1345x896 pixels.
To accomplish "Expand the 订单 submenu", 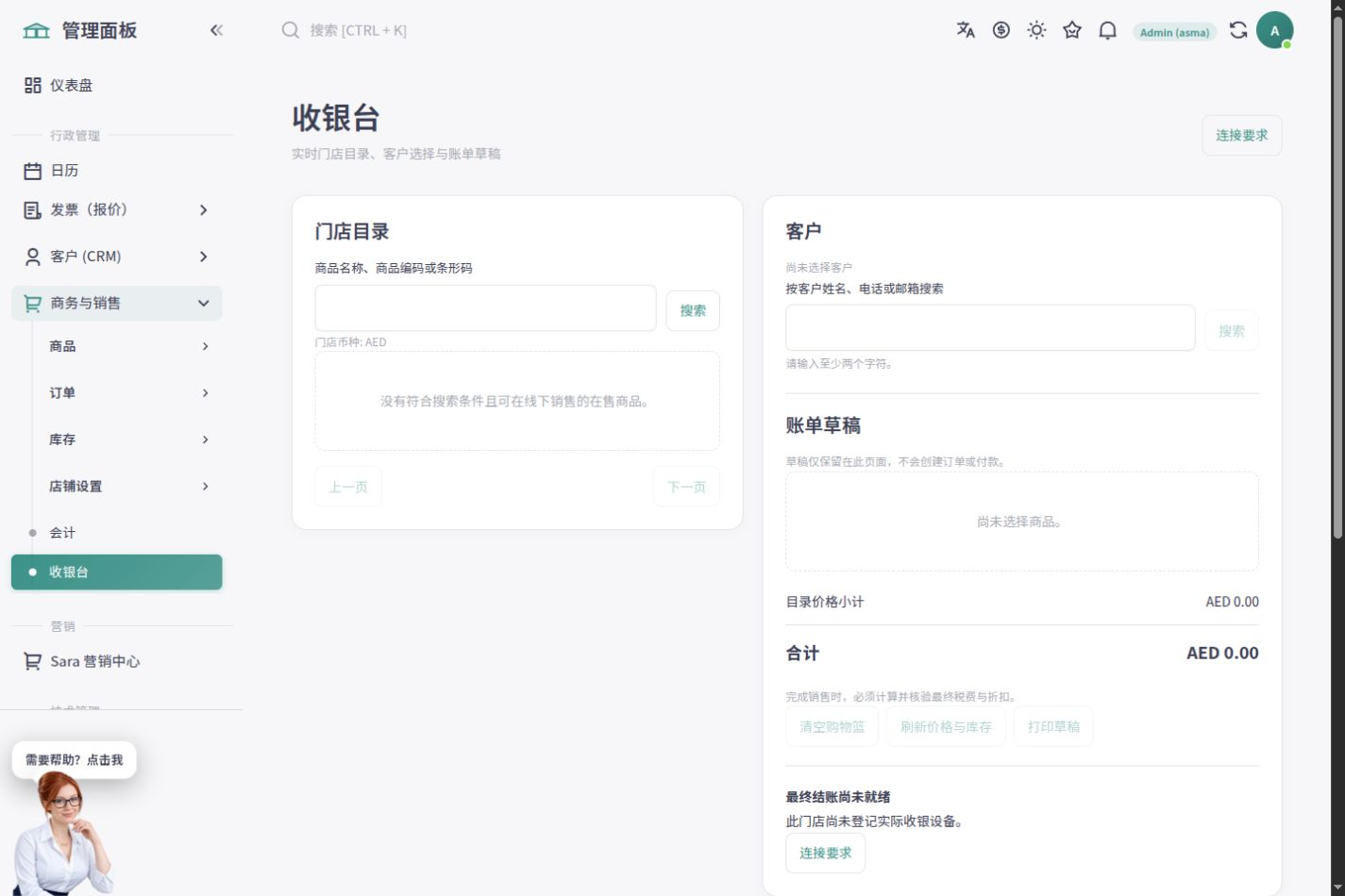I will [x=117, y=392].
